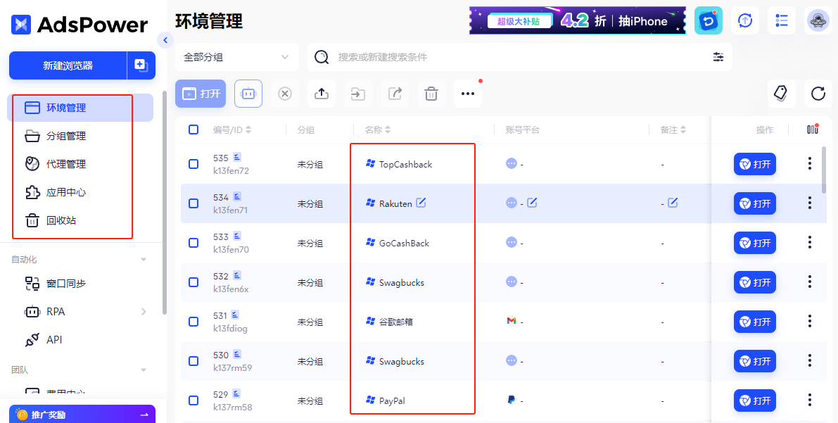Click the close browsers X icon in the toolbar
The image size is (838, 423).
(x=285, y=94)
